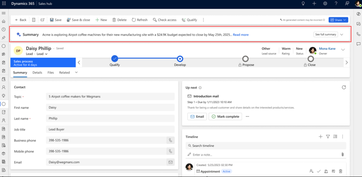Image resolution: width=362 pixels, height=177 pixels.
Task: Open the app launcher waffle menu
Action: pyautogui.click(x=4, y=3)
